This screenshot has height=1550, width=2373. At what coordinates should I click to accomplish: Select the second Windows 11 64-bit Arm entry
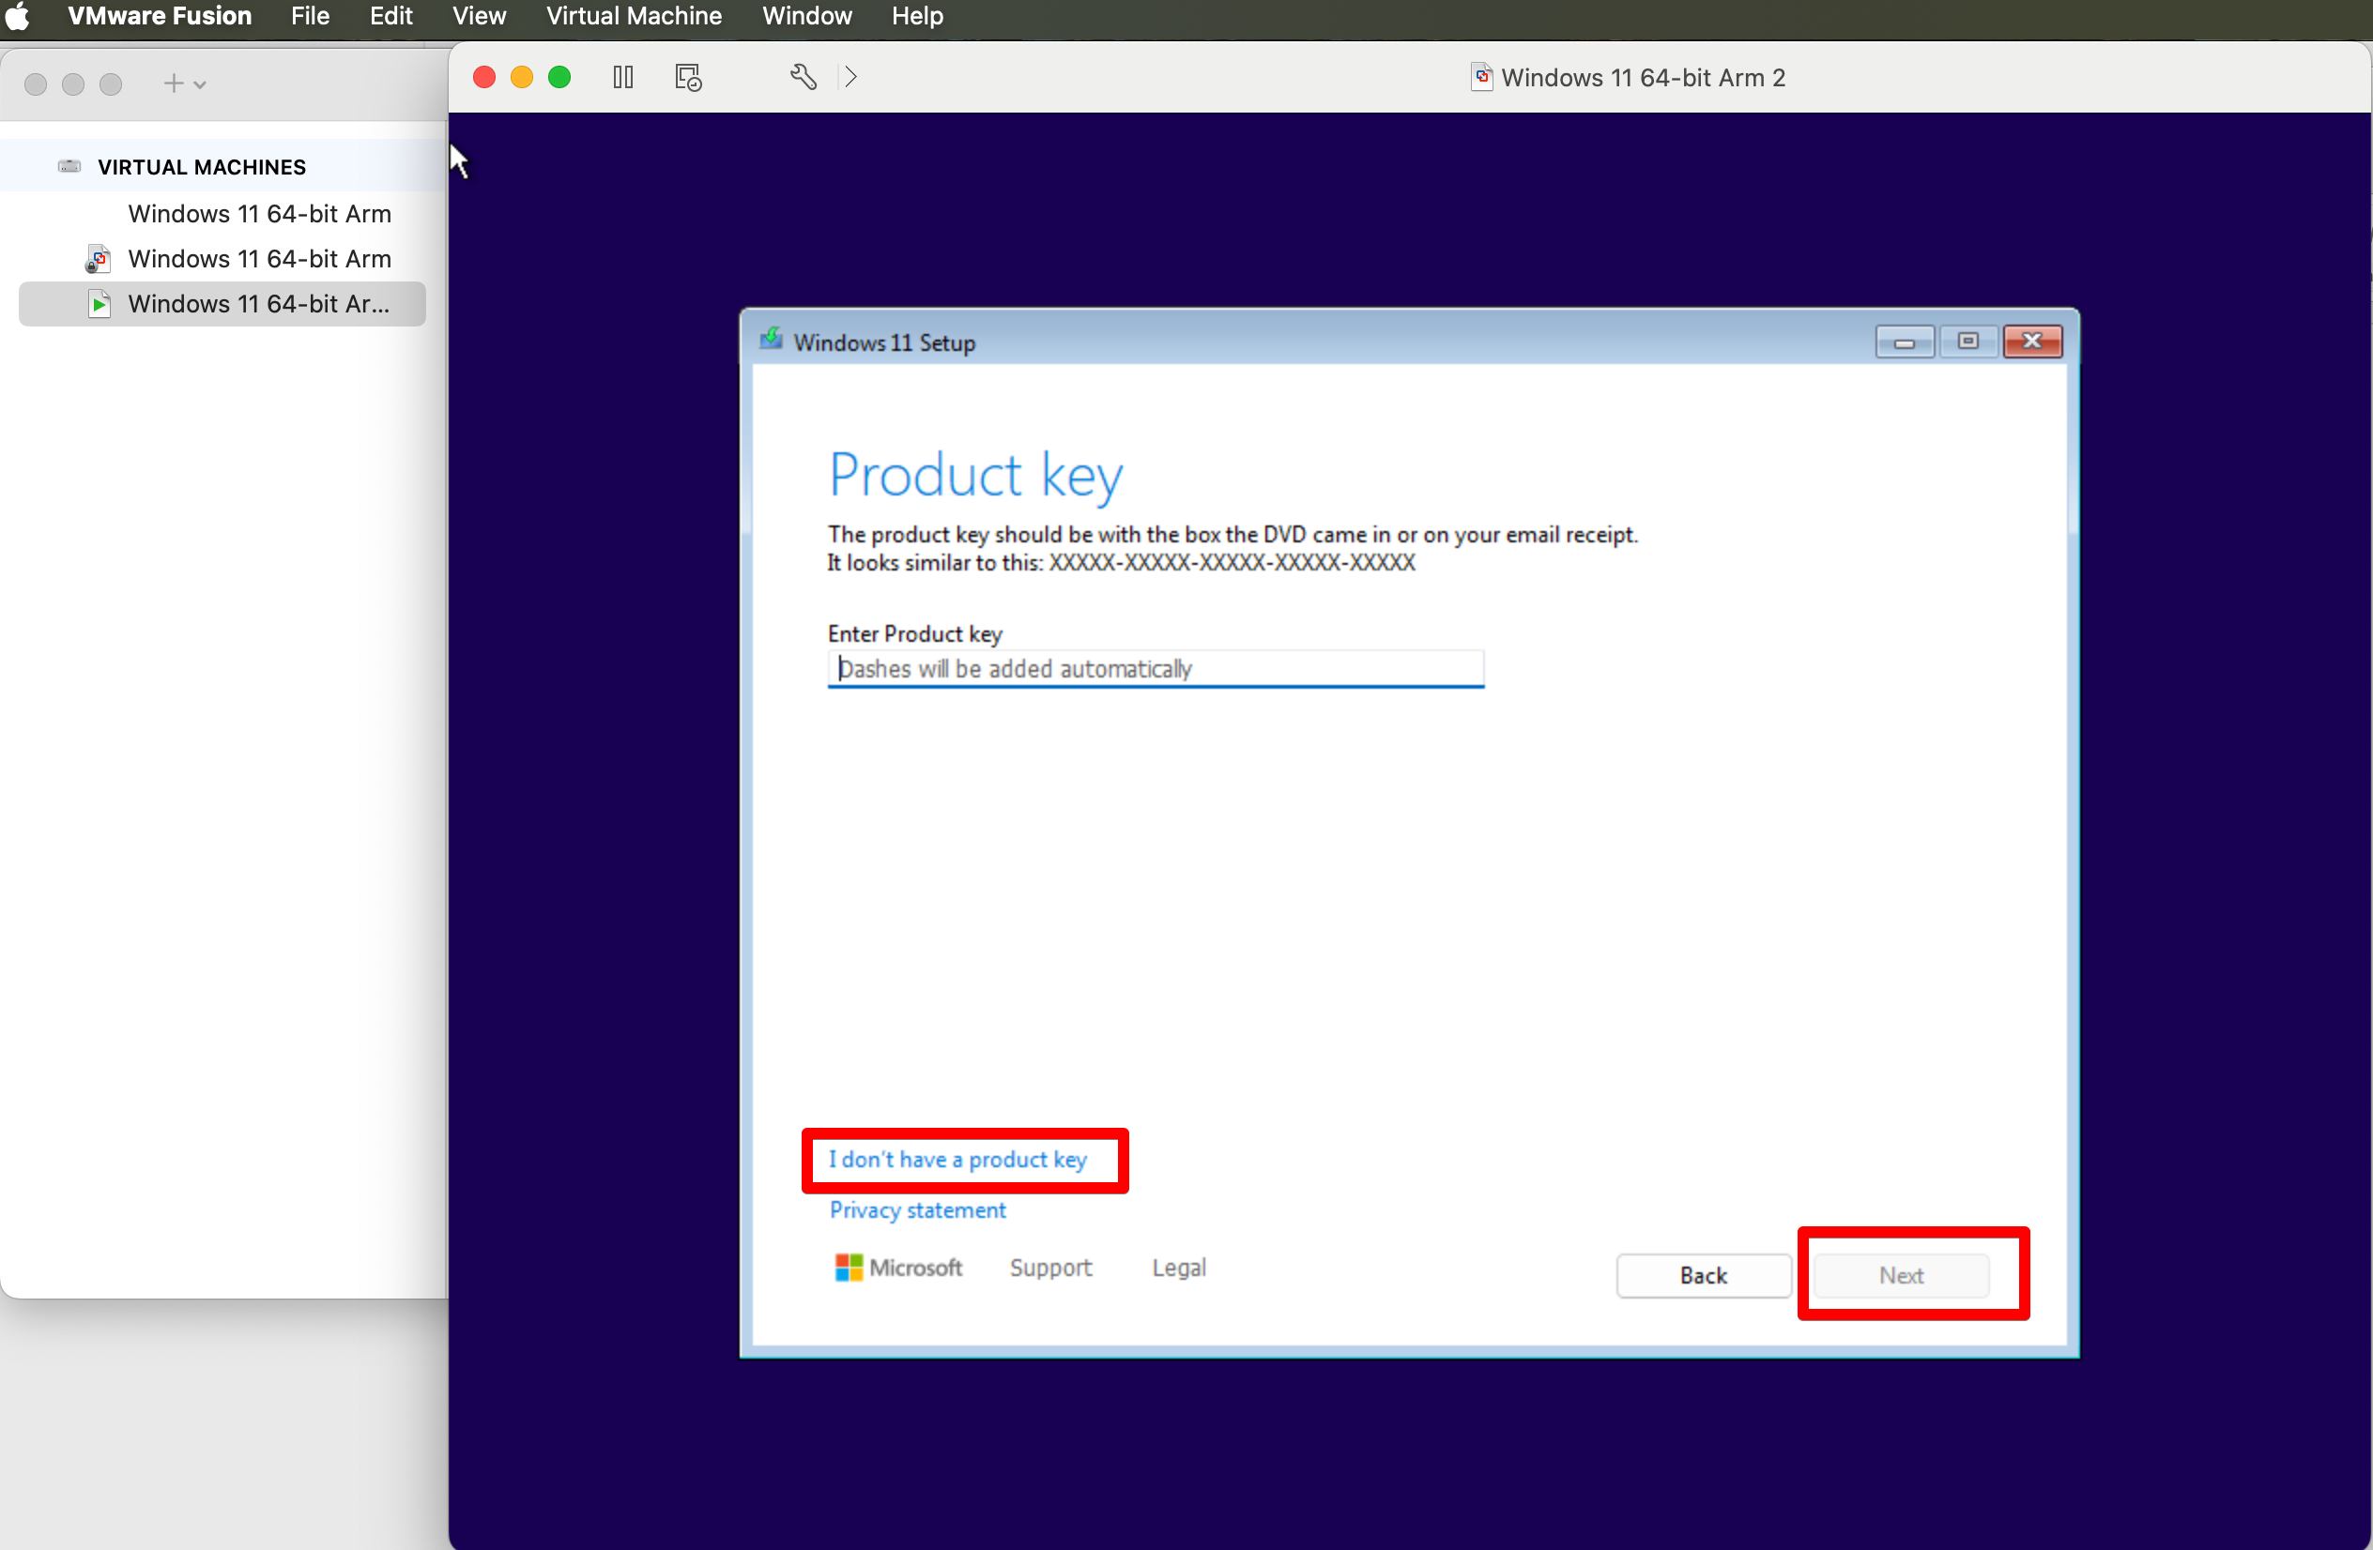tap(258, 259)
